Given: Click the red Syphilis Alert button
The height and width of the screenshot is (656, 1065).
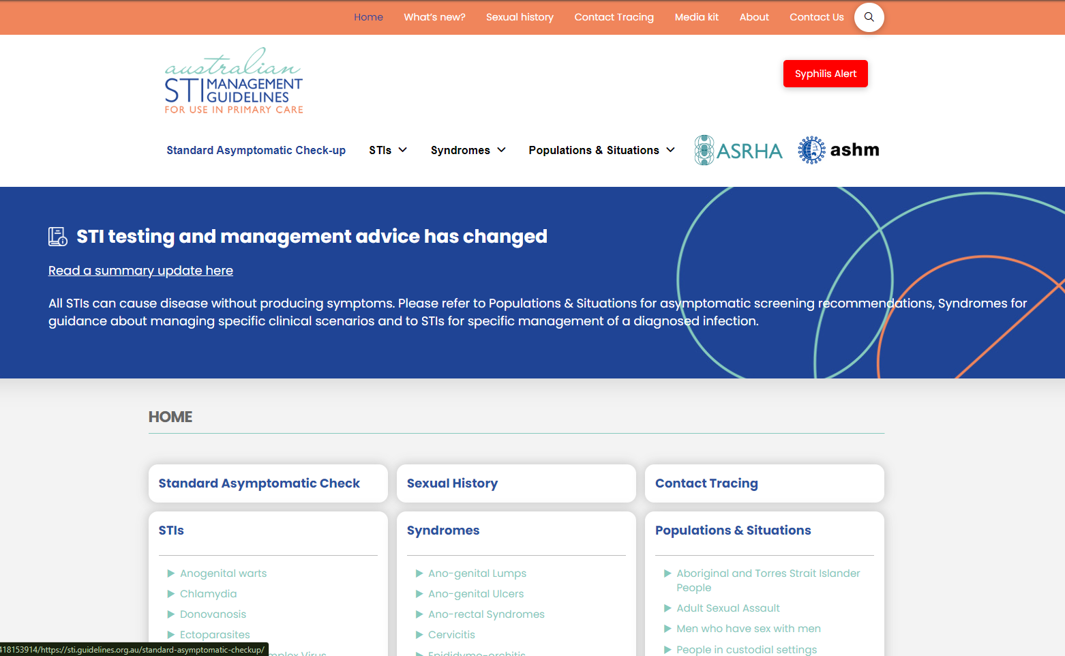Looking at the screenshot, I should (x=825, y=74).
